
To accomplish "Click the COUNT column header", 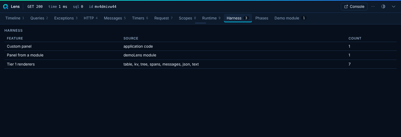I will 355,38.
